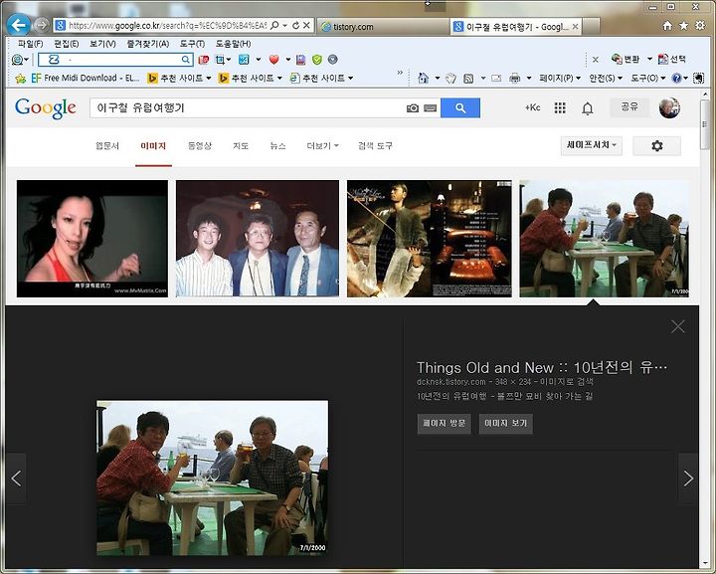The height and width of the screenshot is (574, 716).
Task: Stop loading with the address bar X
Action: coord(307,26)
